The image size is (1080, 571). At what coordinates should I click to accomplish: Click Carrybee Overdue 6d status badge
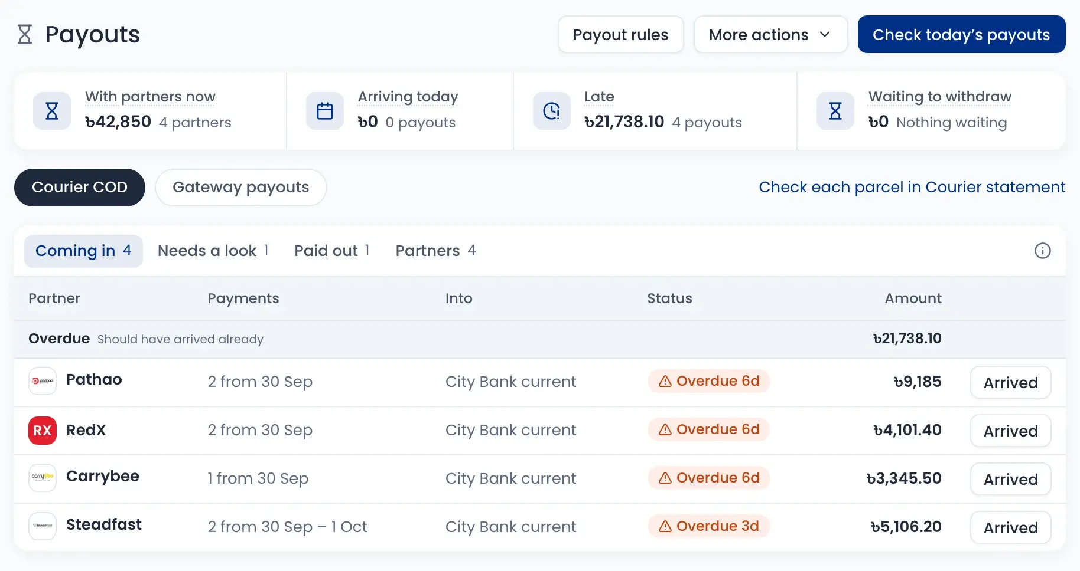709,478
